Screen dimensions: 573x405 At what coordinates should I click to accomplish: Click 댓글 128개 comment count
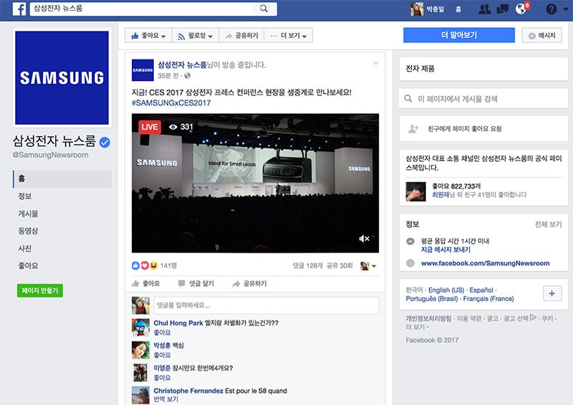pyautogui.click(x=308, y=266)
